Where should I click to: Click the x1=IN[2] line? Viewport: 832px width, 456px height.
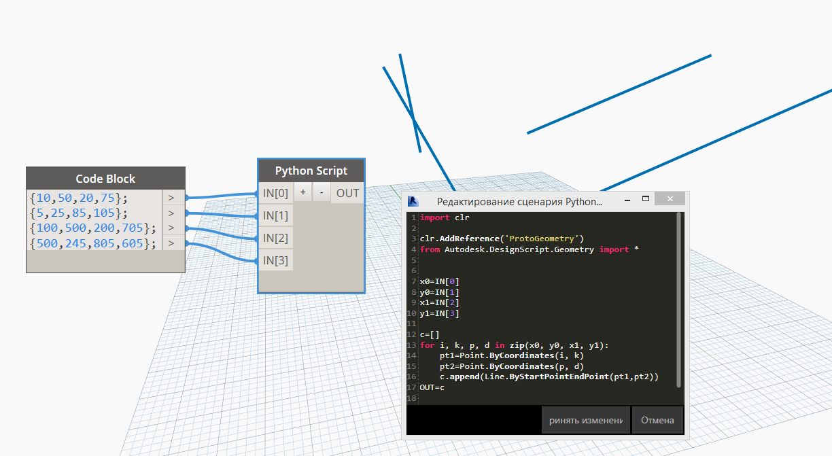(440, 302)
